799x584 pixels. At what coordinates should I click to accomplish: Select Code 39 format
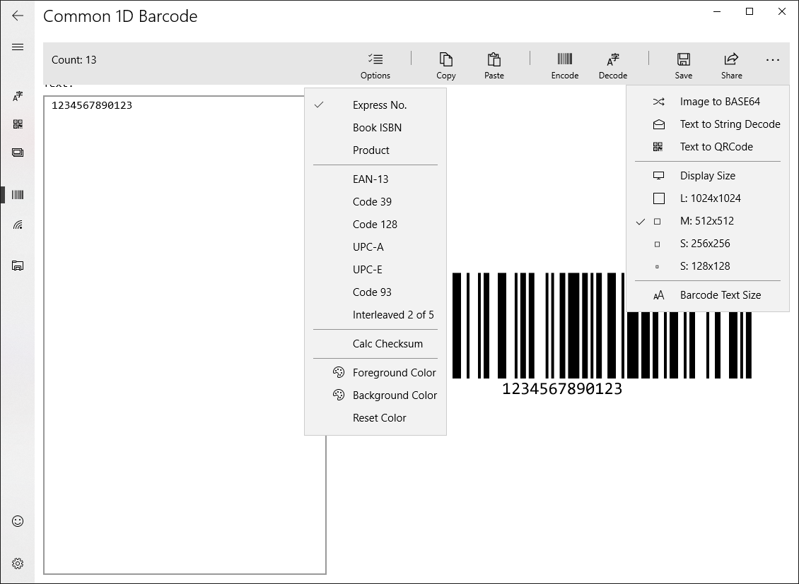click(375, 201)
